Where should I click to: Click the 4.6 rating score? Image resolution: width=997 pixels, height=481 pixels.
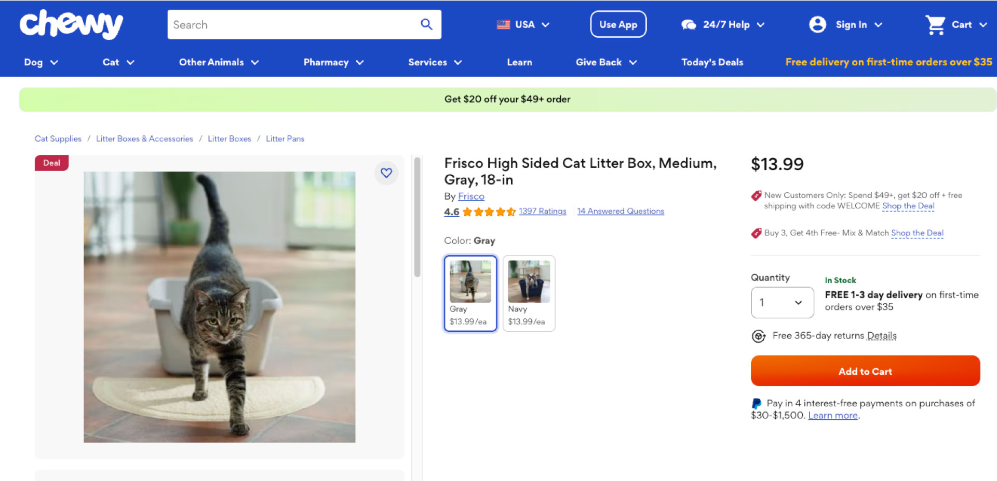tap(452, 212)
